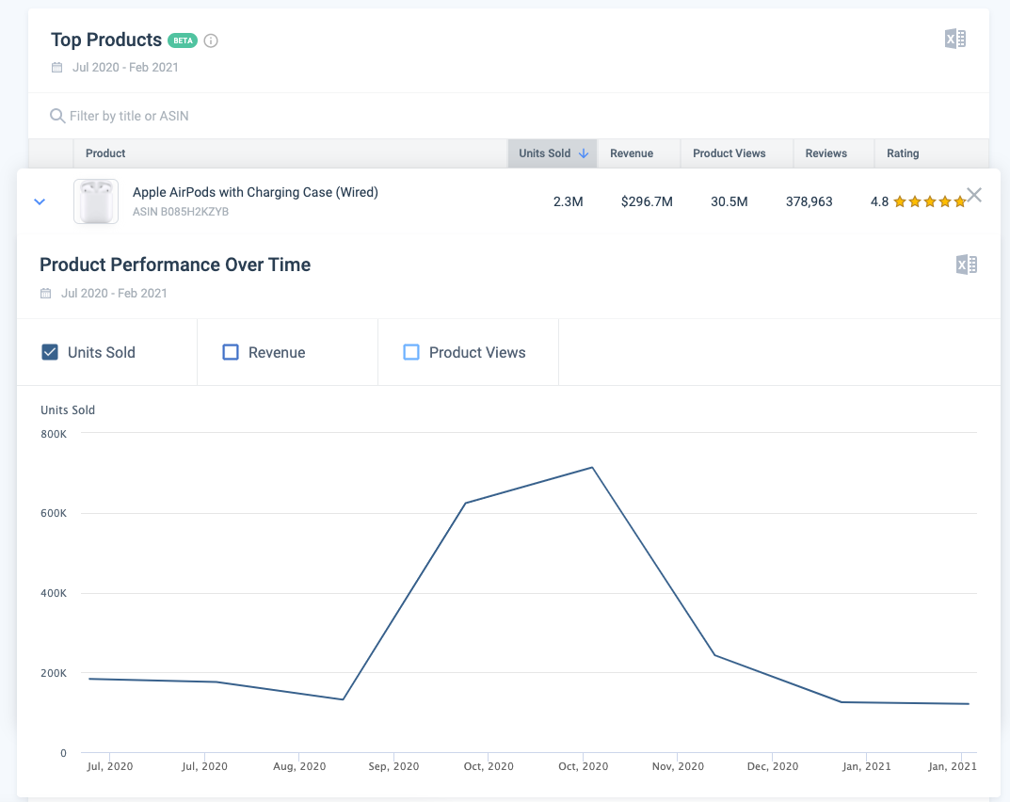Enable the Revenue checkbox
The width and height of the screenshot is (1010, 802).
[x=231, y=352]
